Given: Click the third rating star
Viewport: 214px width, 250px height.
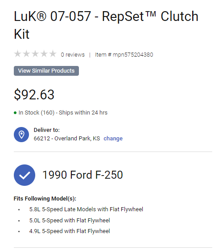Looking at the screenshot, I should (x=35, y=54).
